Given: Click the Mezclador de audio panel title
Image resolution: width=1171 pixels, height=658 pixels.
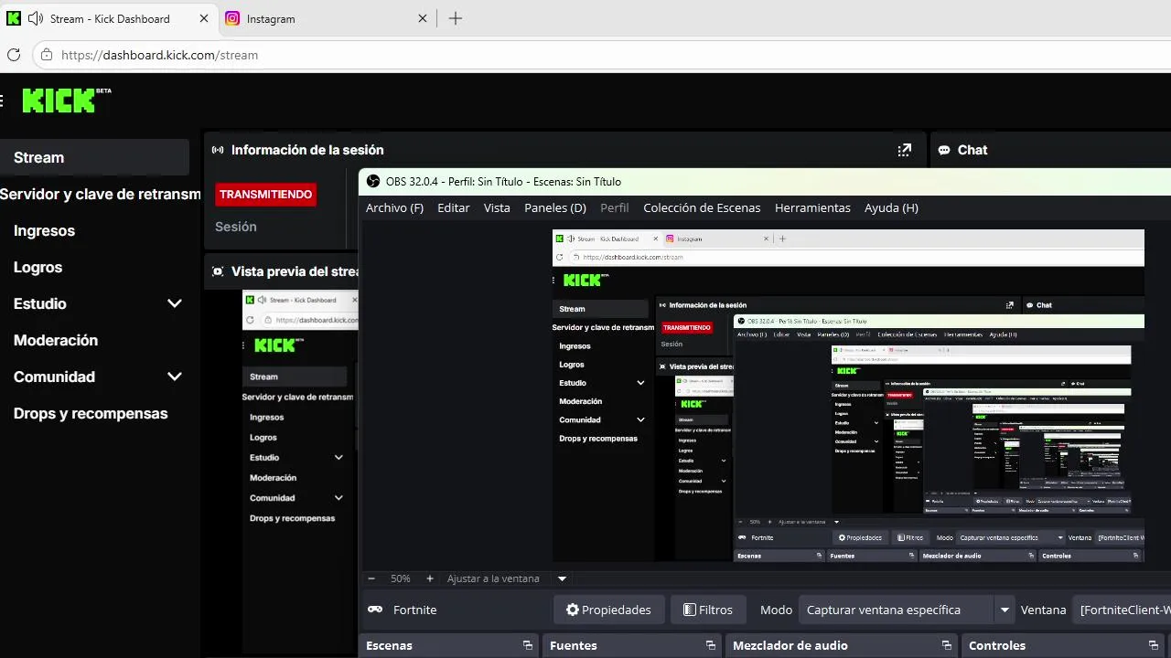Looking at the screenshot, I should point(790,645).
